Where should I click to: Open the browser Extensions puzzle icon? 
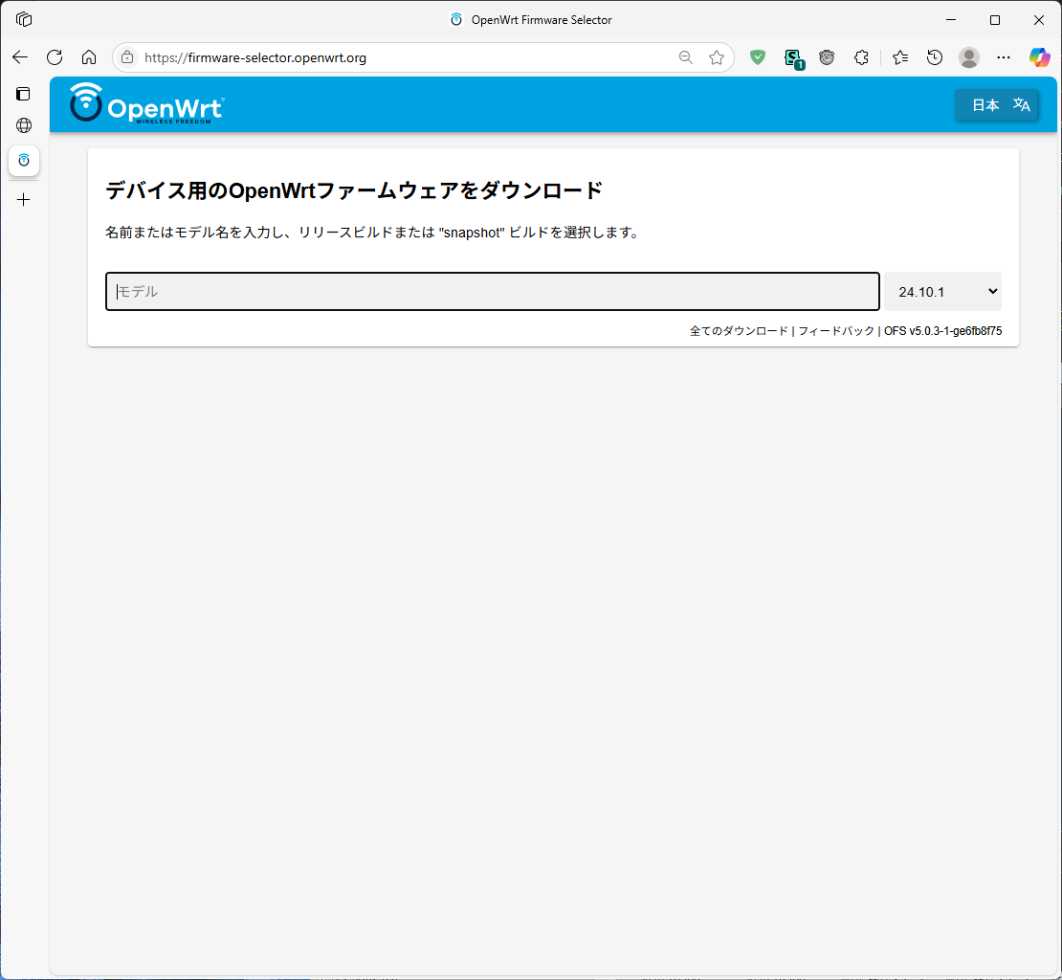[x=861, y=57]
